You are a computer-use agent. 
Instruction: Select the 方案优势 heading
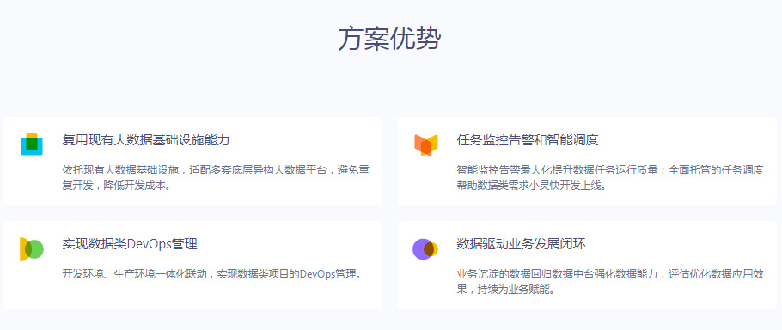(x=389, y=39)
